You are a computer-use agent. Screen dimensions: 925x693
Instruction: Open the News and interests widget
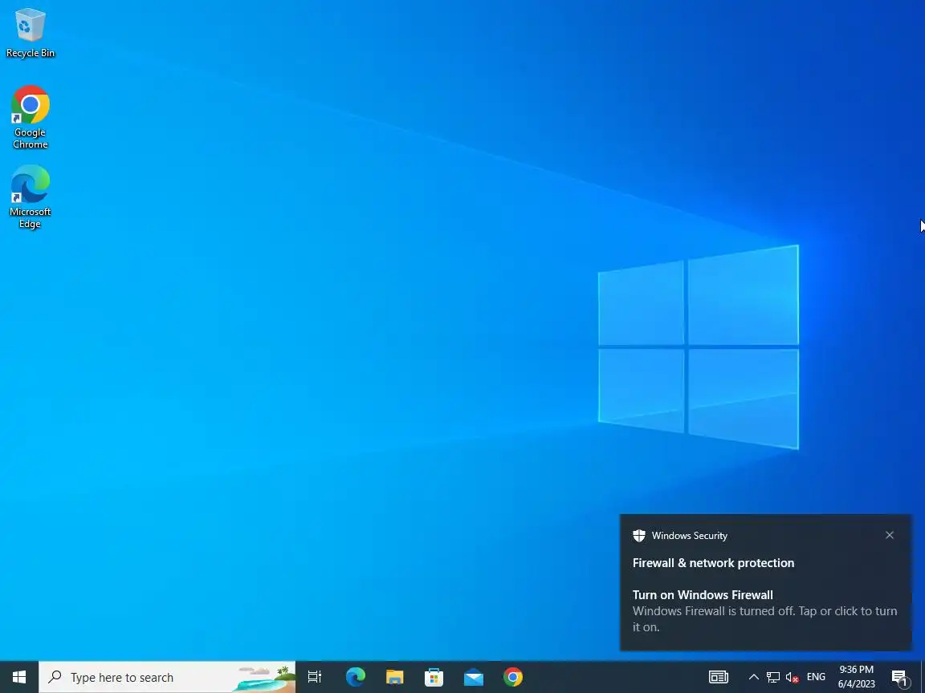[x=719, y=677]
